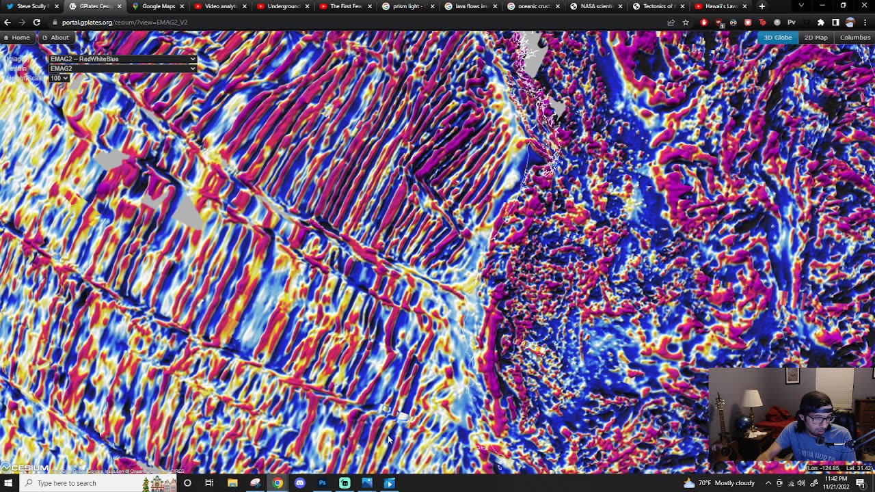Screen dimensions: 875x492
Task: Click the site lock icon in address bar
Action: 55,23
